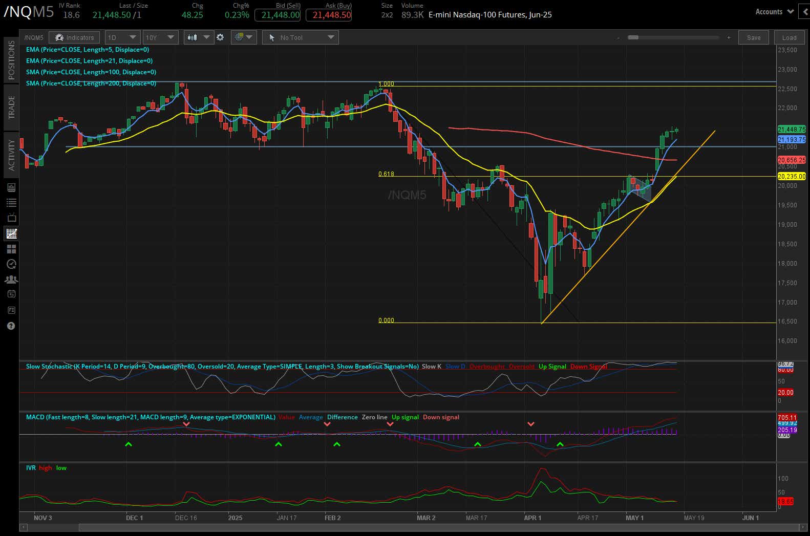This screenshot has width=810, height=536.
Task: Open chart settings gear
Action: (220, 37)
